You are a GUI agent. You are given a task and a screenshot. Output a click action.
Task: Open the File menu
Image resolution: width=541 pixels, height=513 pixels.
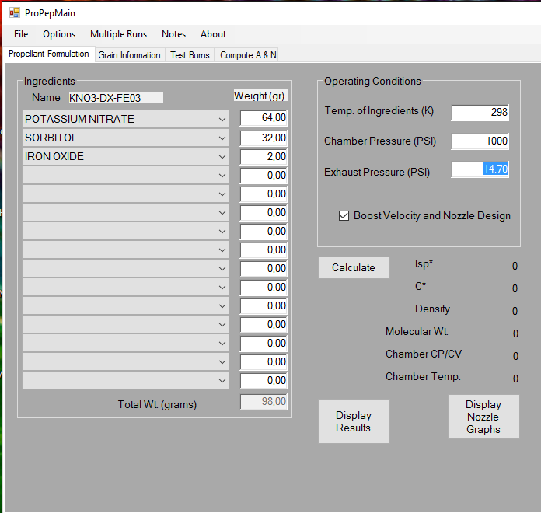21,34
